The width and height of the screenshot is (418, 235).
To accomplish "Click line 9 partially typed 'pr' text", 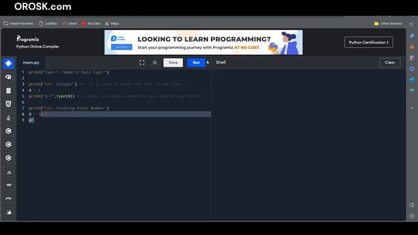I will 31,120.
